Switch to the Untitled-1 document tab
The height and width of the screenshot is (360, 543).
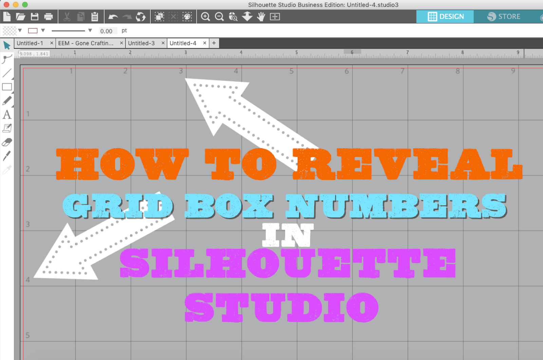coord(30,43)
